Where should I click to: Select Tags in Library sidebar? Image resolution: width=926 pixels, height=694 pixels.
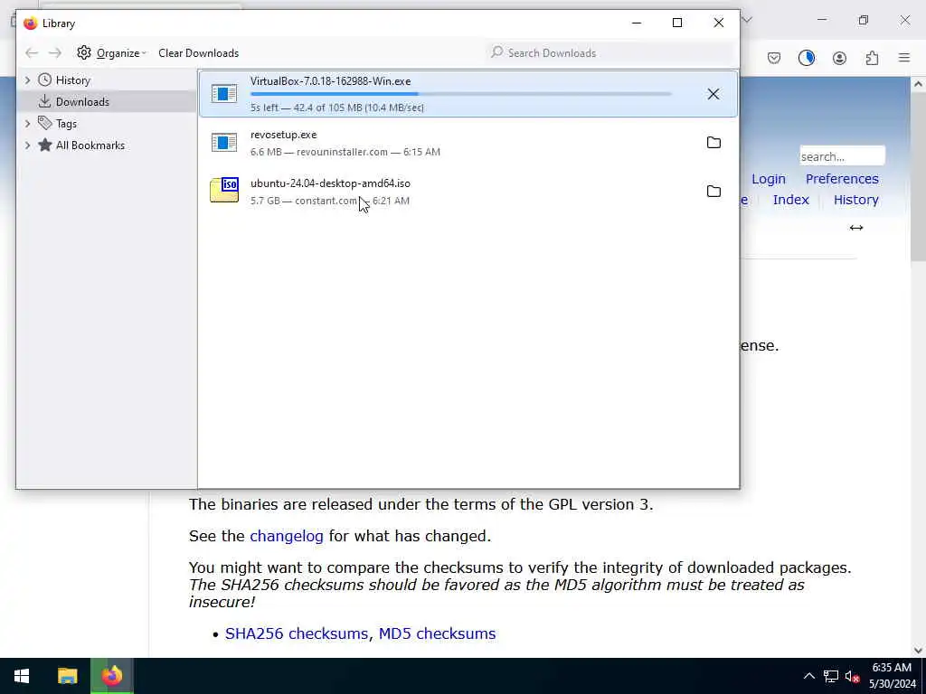[66, 124]
